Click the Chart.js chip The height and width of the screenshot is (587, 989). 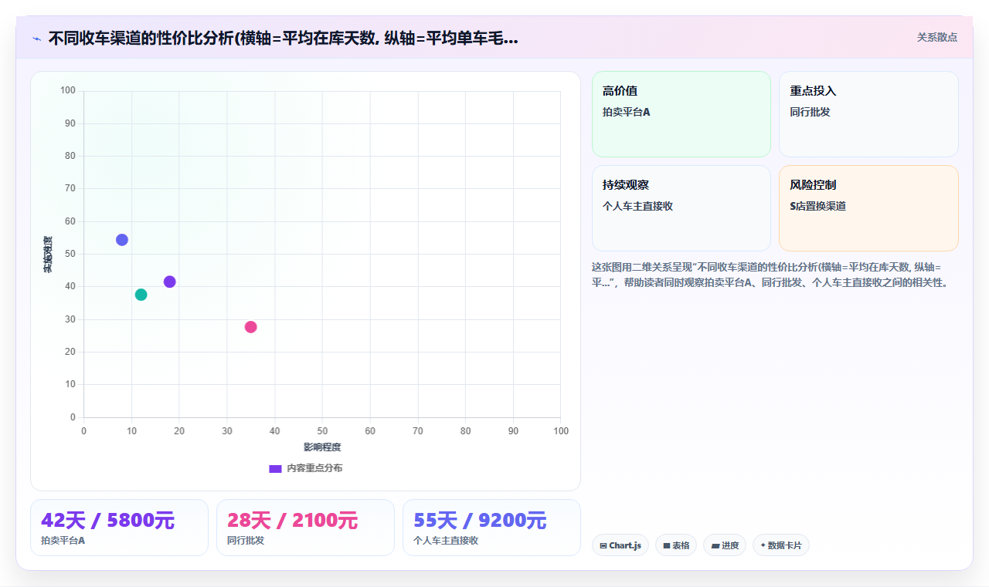pos(620,545)
